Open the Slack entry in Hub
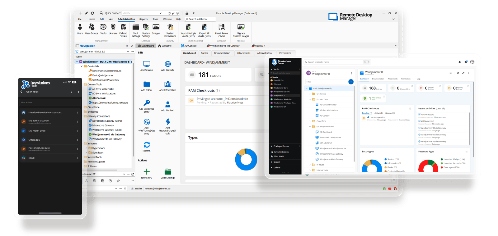Screen dimensions: 498x236 pyautogui.click(x=50, y=158)
